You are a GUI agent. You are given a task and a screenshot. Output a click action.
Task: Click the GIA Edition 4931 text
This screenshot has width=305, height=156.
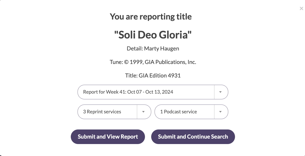[153, 75]
